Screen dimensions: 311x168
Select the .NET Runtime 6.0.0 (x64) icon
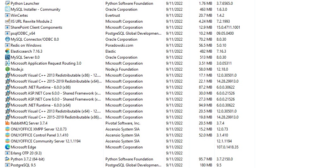(7, 105)
